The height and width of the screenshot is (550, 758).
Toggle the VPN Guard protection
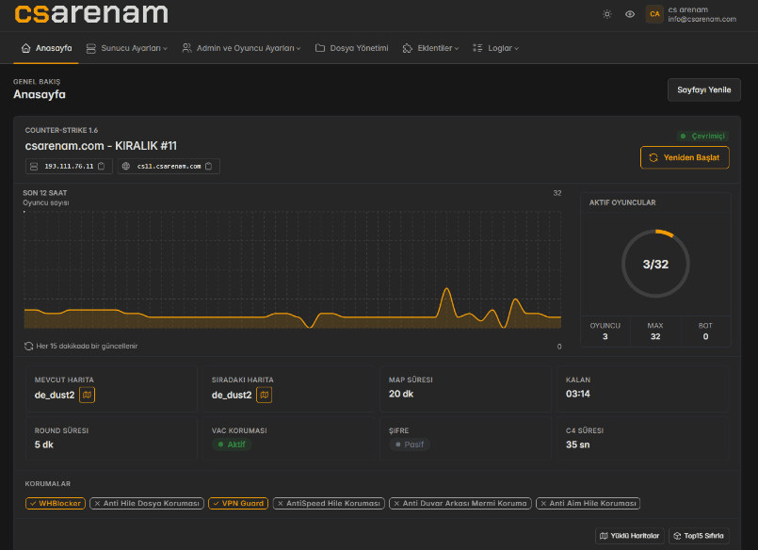pos(238,504)
